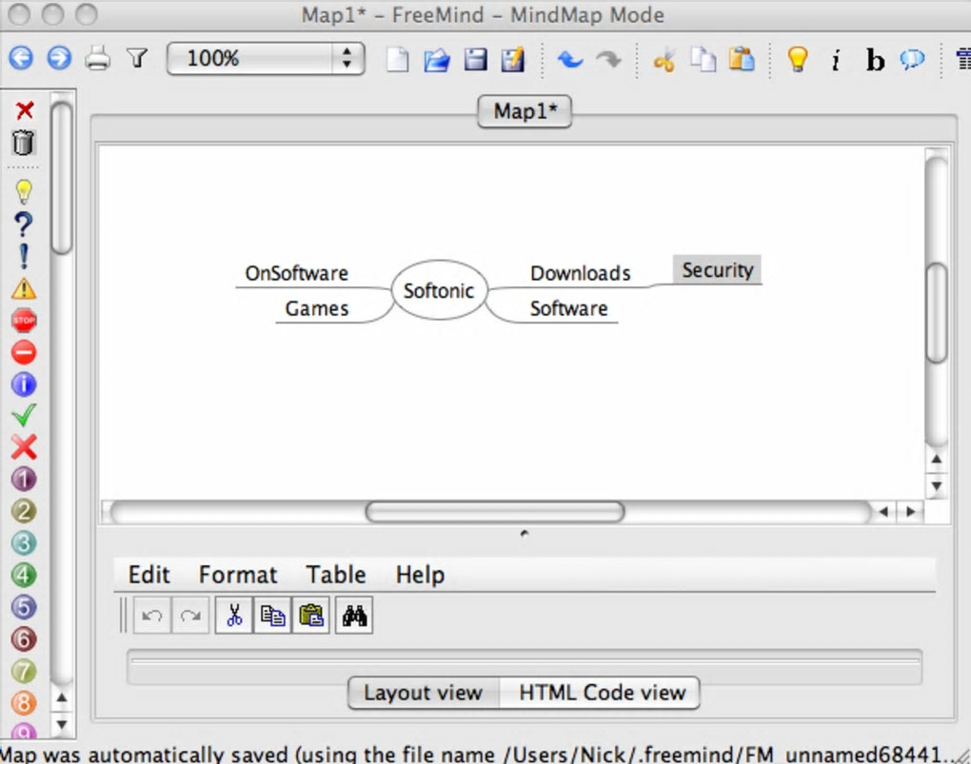This screenshot has height=764, width=971.
Task: Cut text in the note editor toolbar
Action: click(234, 616)
